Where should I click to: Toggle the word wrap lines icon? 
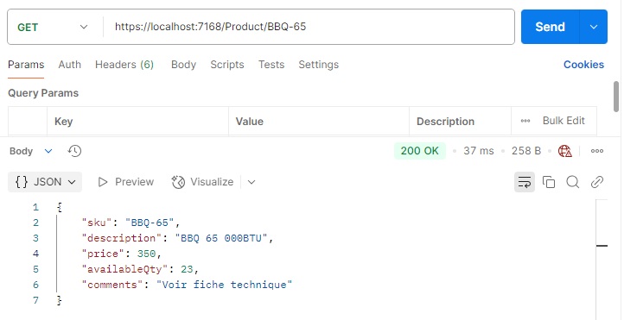[x=525, y=182]
